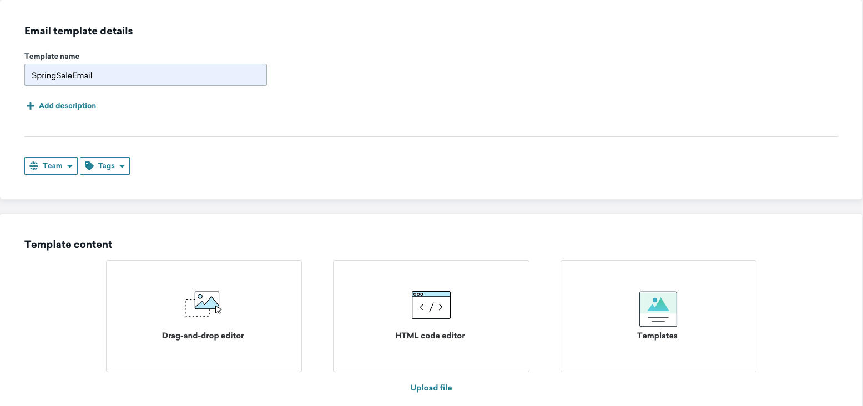Click the Upload file link
The image size is (863, 406).
431,388
